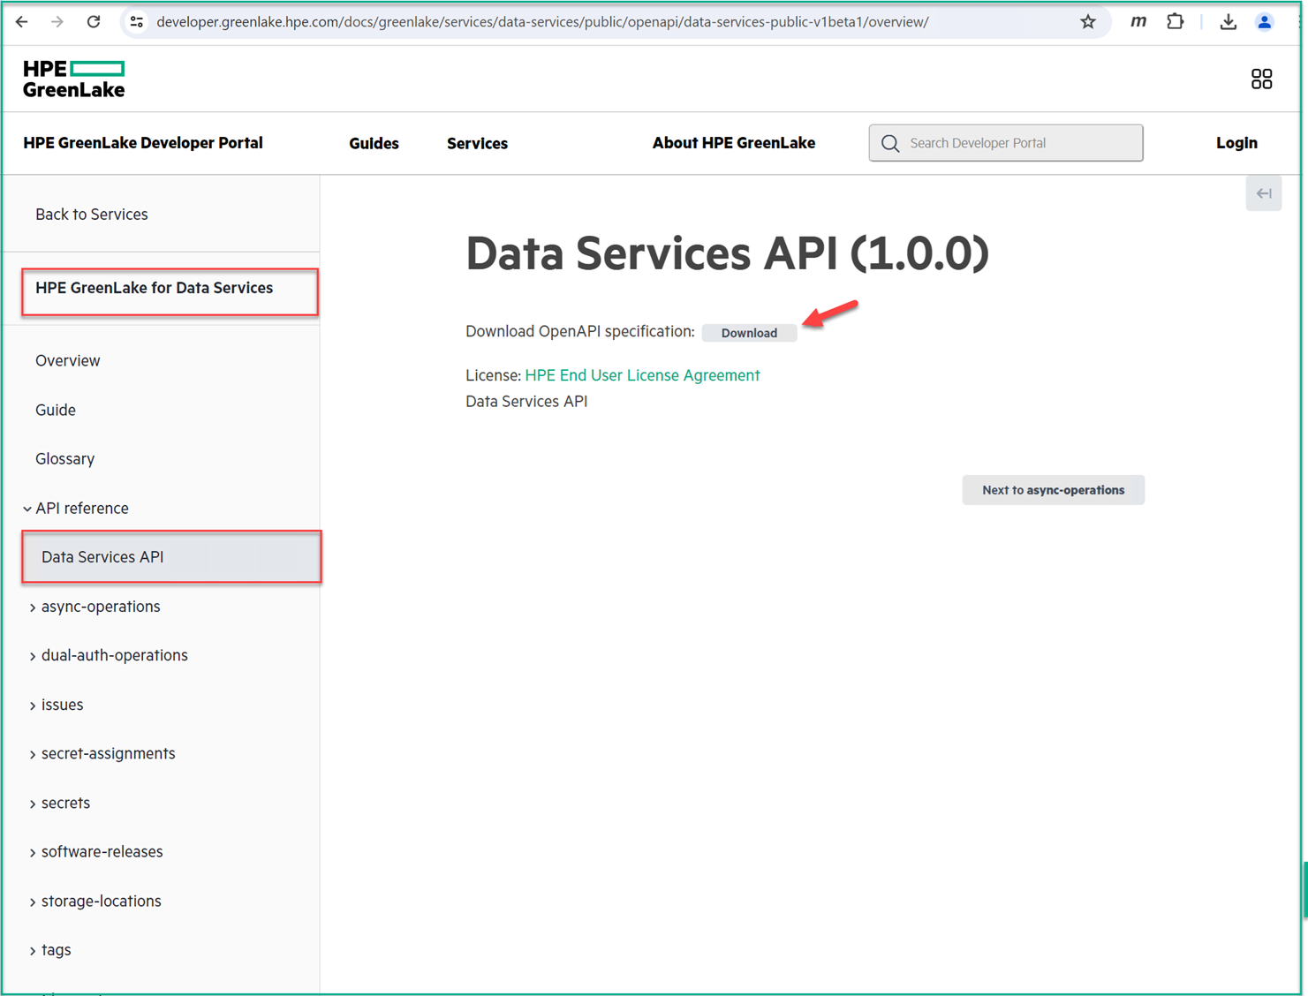Expand the tags chevron

click(33, 951)
